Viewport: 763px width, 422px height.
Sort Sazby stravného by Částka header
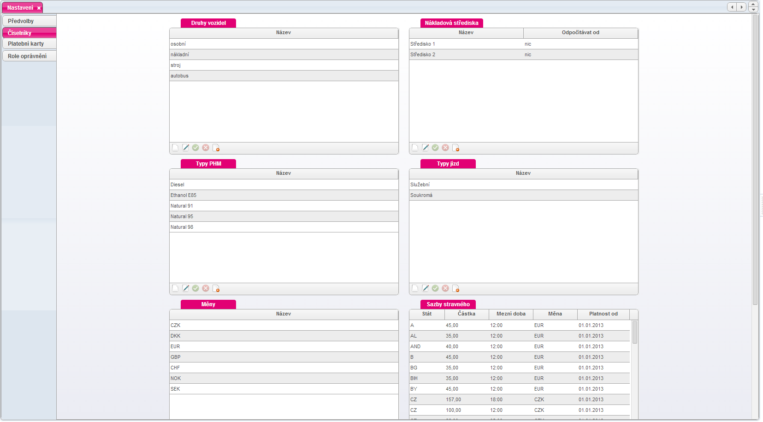click(467, 314)
